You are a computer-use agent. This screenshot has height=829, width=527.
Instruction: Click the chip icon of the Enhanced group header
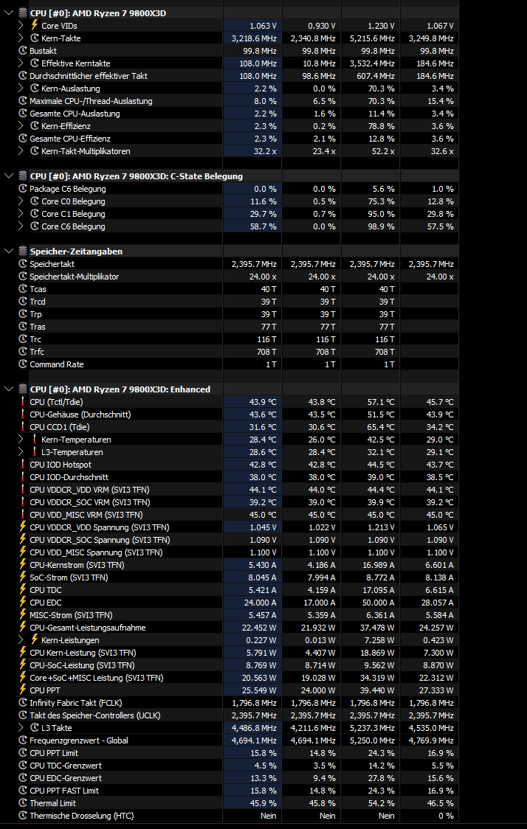coord(22,389)
